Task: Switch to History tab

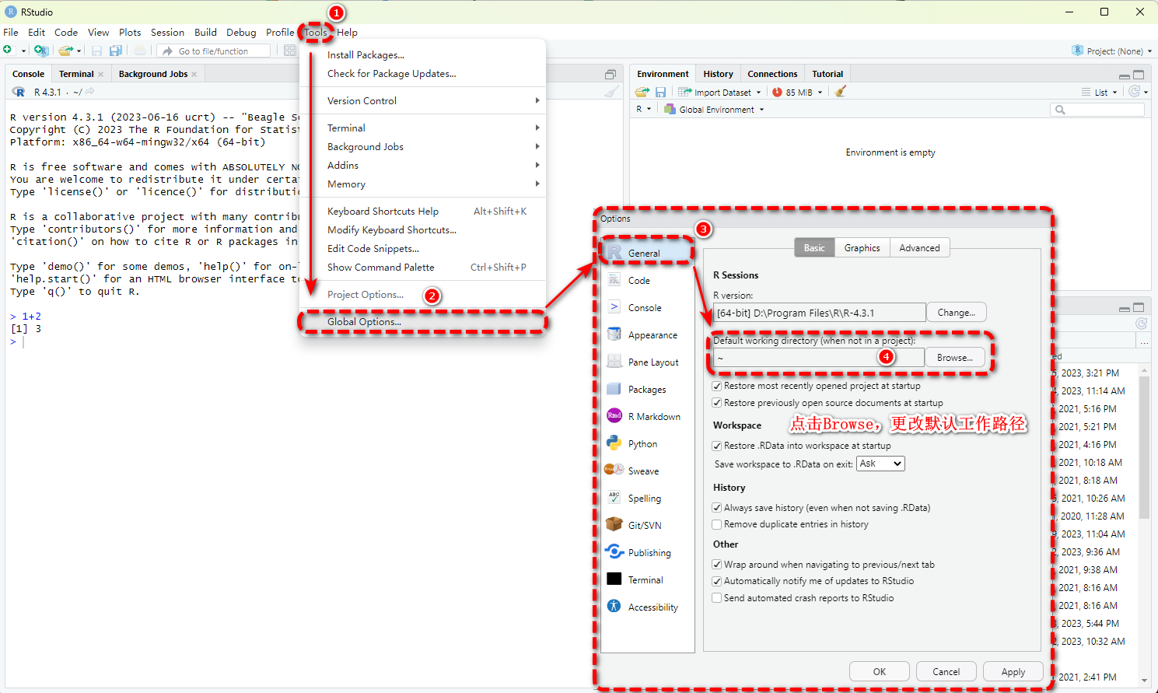Action: point(718,74)
